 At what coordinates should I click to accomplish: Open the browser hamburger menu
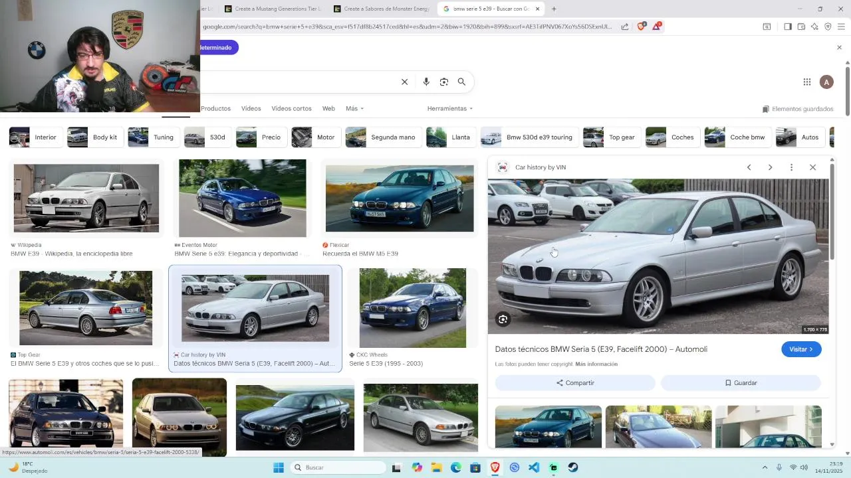click(x=841, y=27)
